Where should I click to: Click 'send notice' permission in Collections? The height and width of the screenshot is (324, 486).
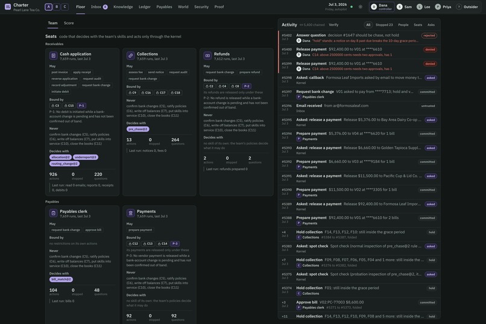(156, 72)
